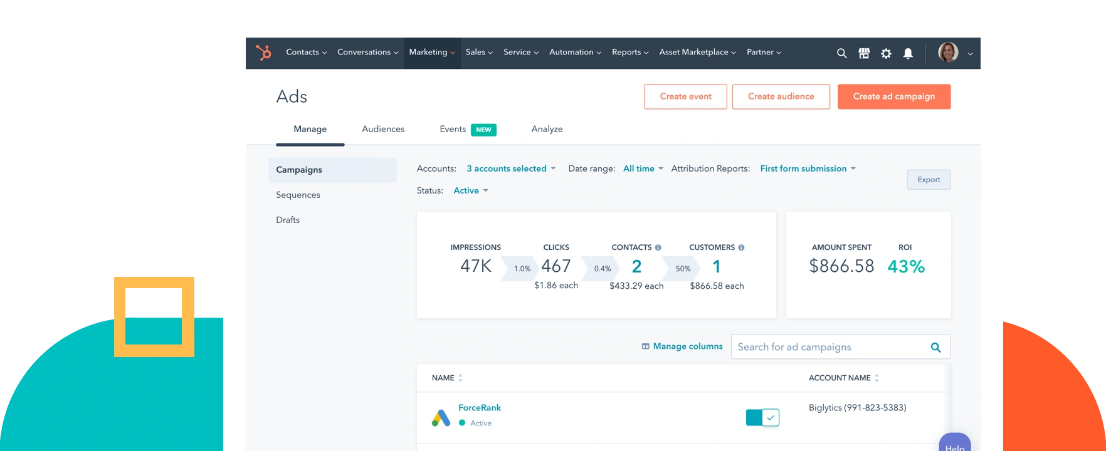Viewport: 1106px width, 451px height.
Task: Expand the 3 accounts selected dropdown
Action: point(511,168)
